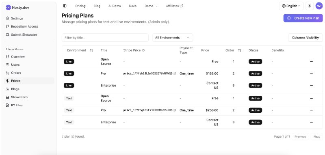
Task: Open the Blogs admin page
Action: click(29, 89)
